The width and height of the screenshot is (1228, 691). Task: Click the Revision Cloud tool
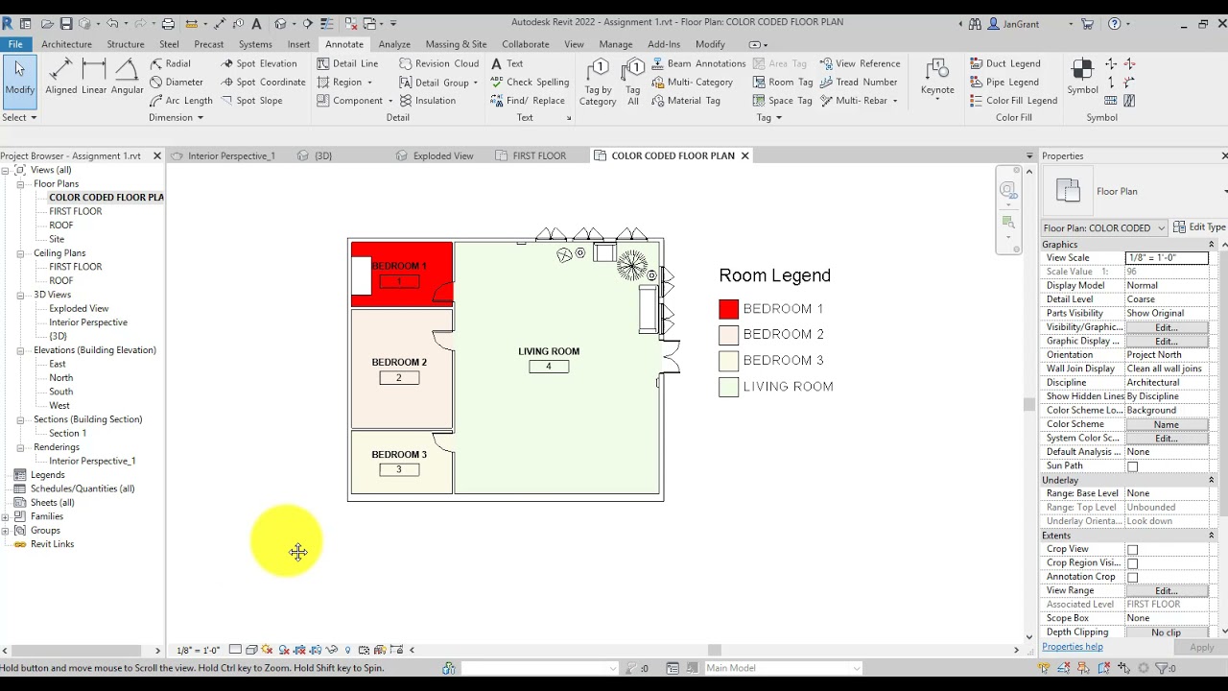click(x=438, y=63)
